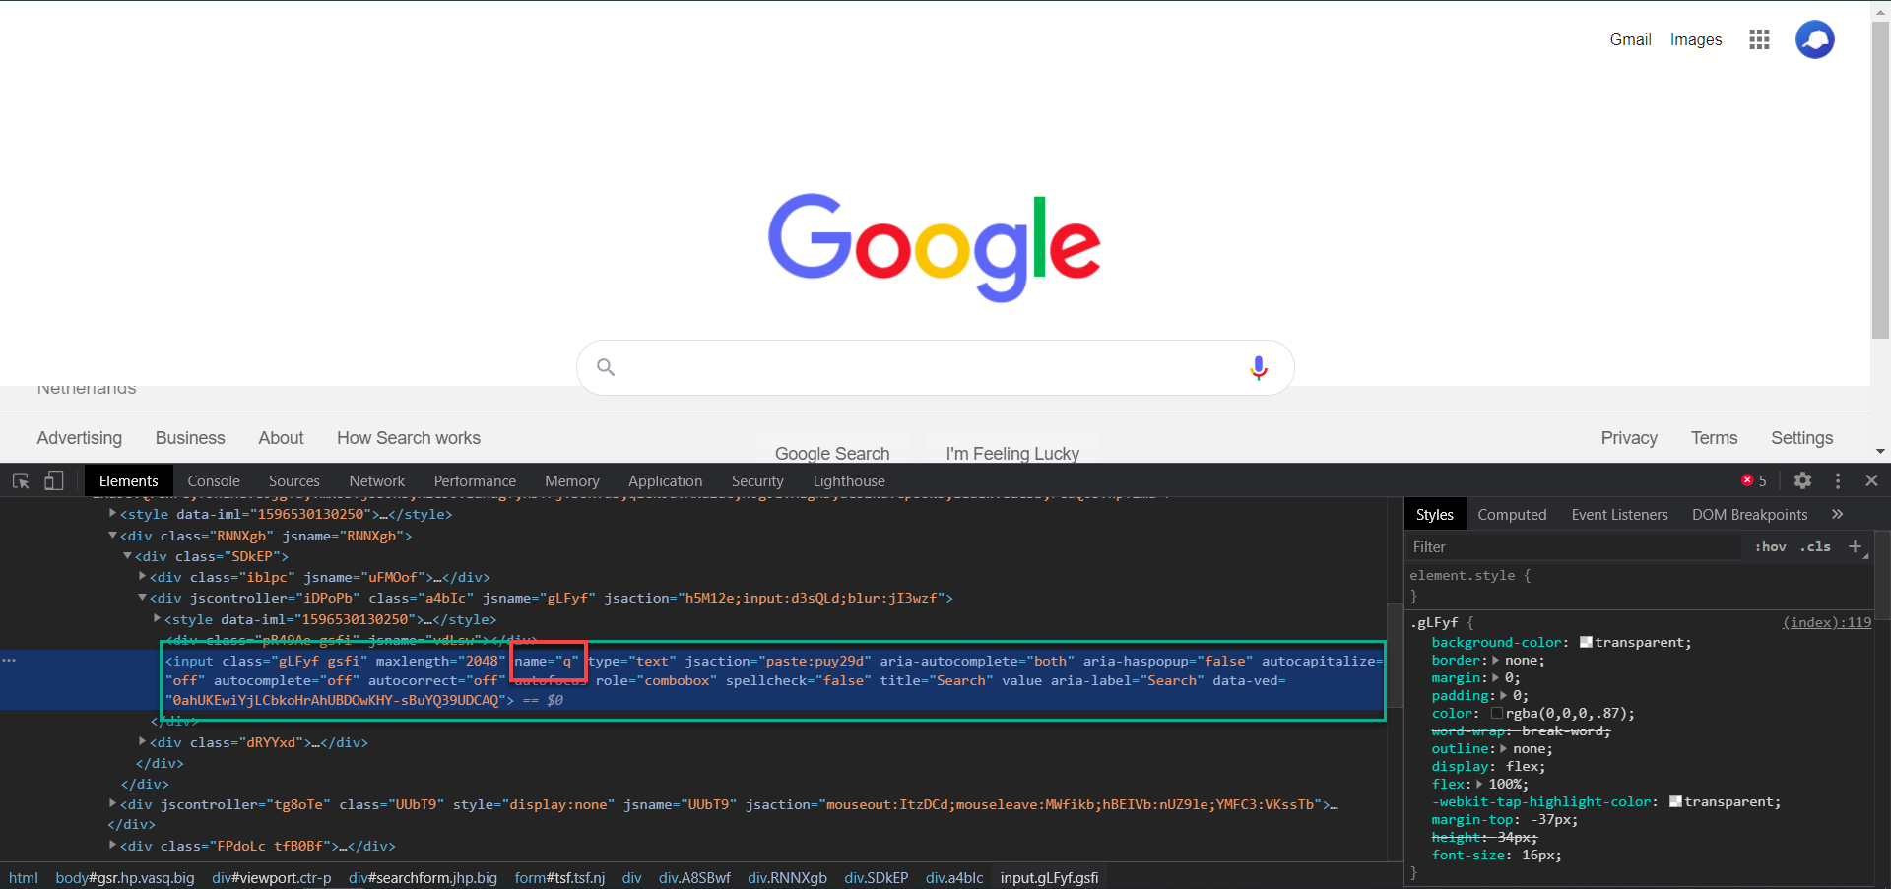Add a new style rule with plus icon
Screen dimensions: 1891x889
click(x=1855, y=546)
